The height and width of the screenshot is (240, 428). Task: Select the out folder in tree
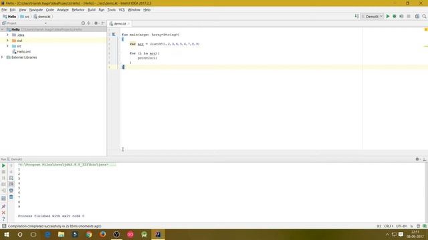coord(17,41)
